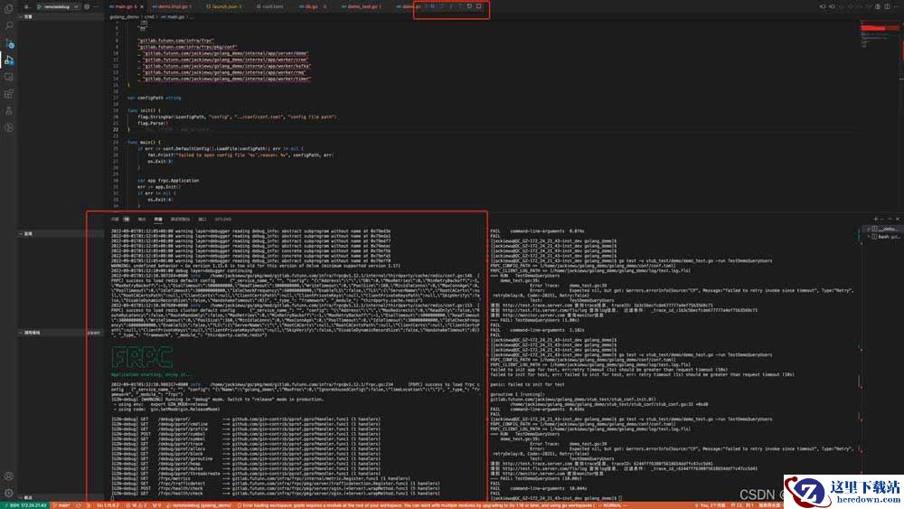Screen dimensions: 904x509
Task: Select the Ports tab in bottom panel
Action: (x=202, y=219)
